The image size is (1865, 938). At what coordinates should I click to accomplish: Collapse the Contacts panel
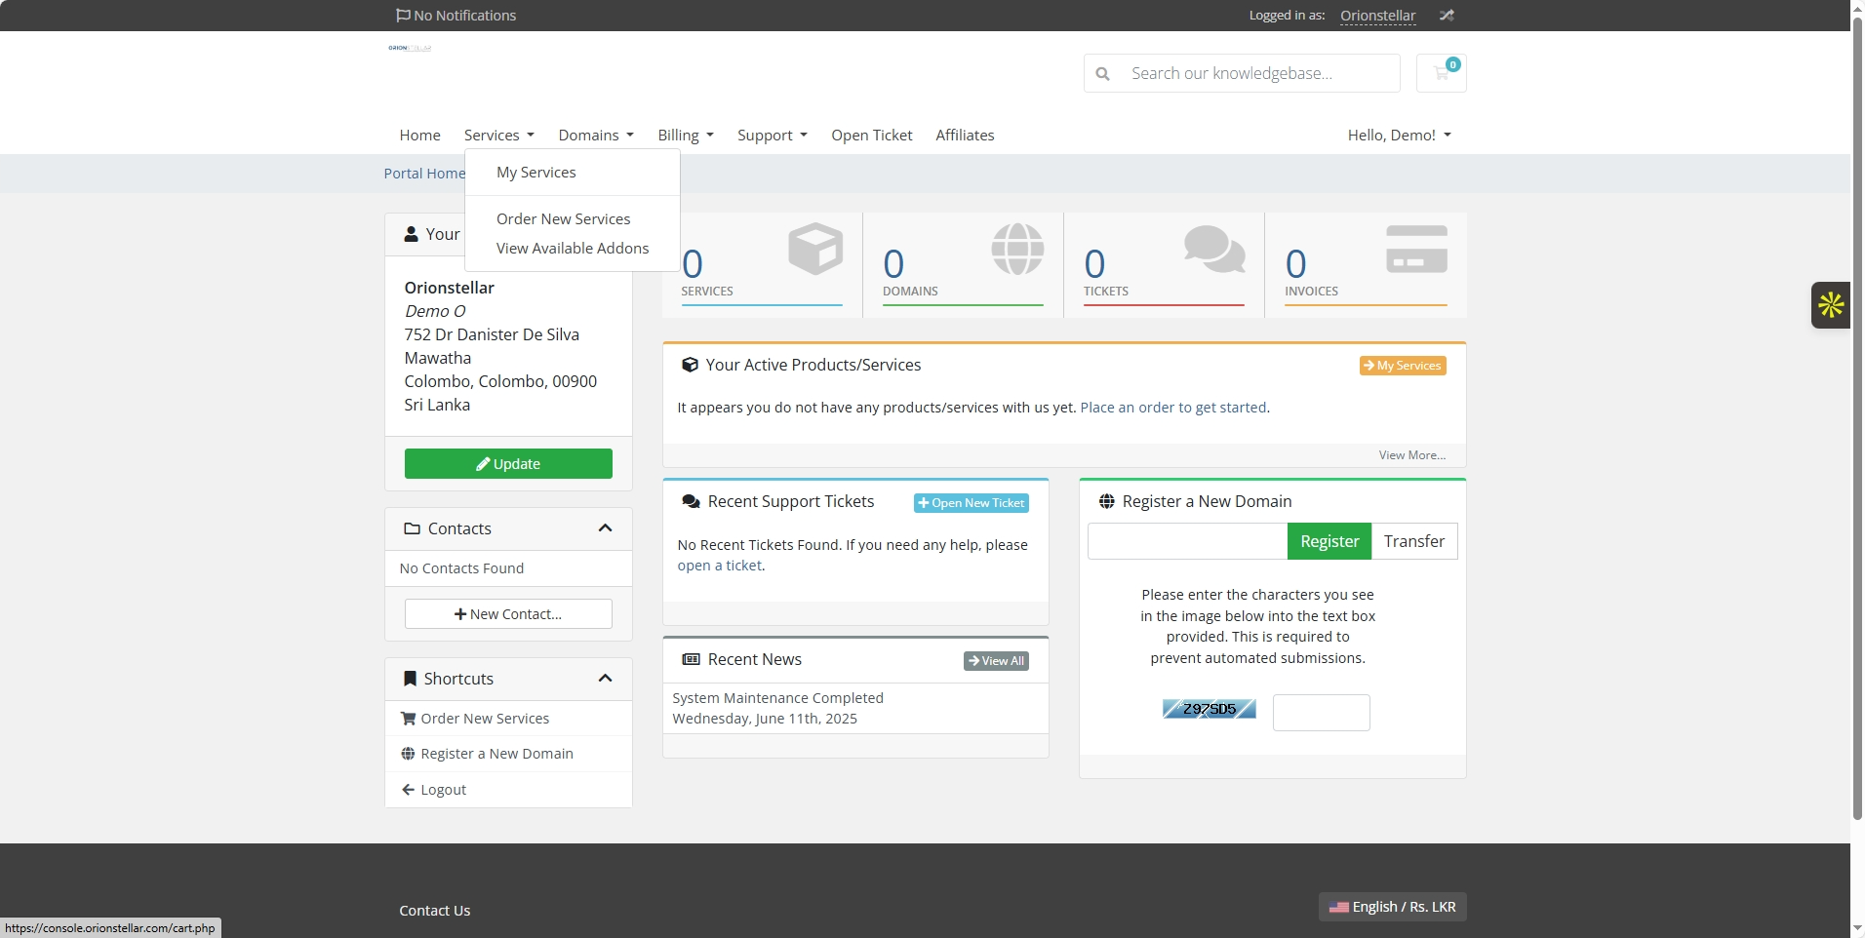pyautogui.click(x=605, y=528)
